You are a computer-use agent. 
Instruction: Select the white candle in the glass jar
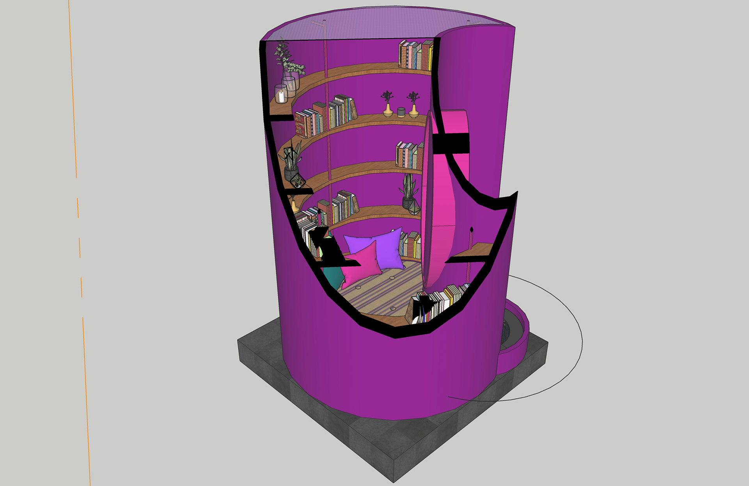pos(281,94)
